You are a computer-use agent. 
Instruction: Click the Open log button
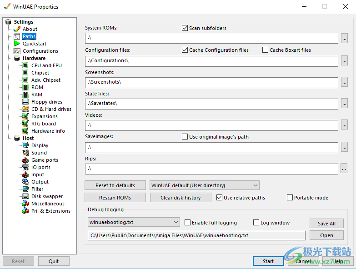[326, 235]
